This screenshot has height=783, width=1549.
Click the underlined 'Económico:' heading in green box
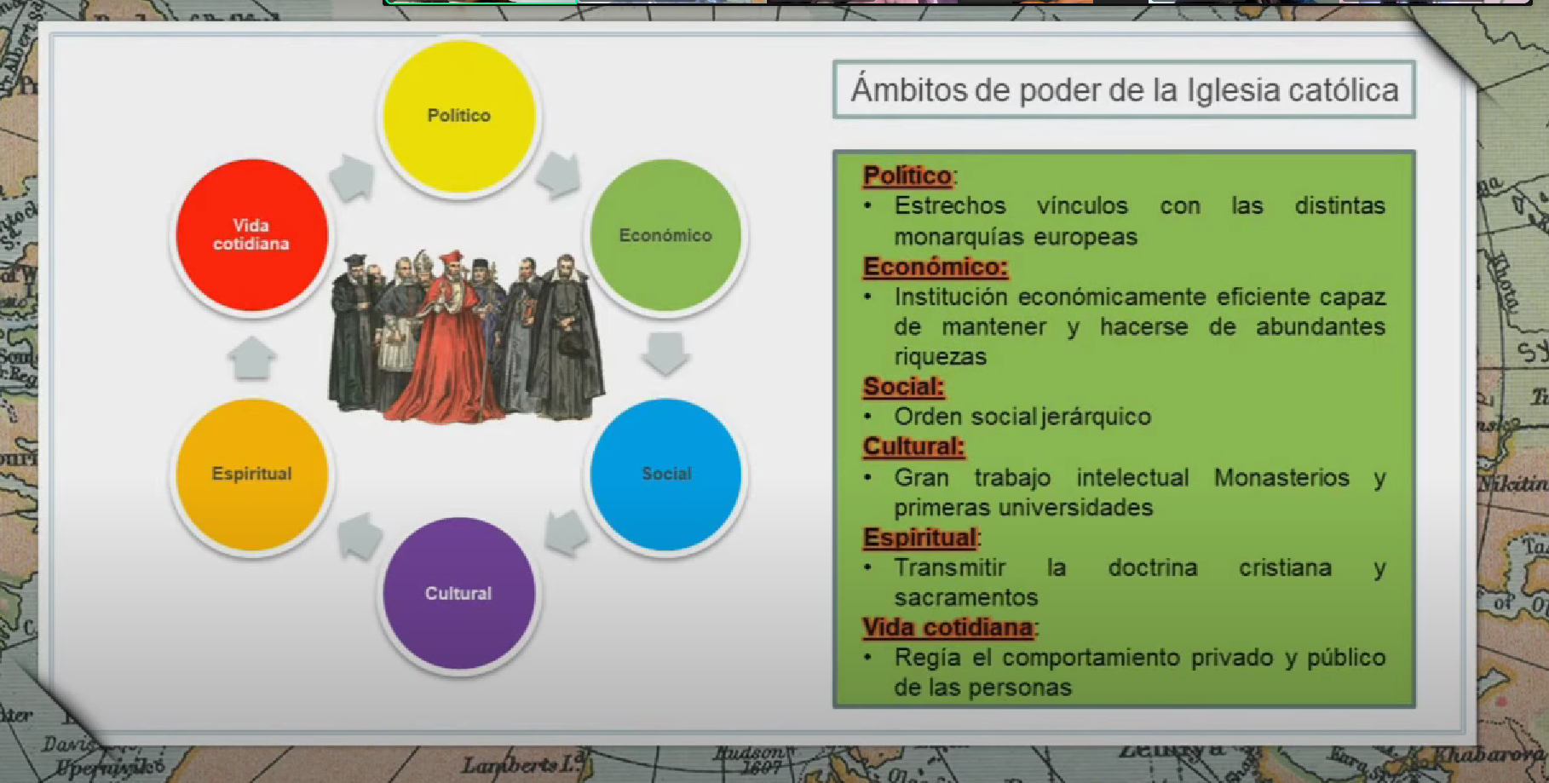tap(935, 267)
